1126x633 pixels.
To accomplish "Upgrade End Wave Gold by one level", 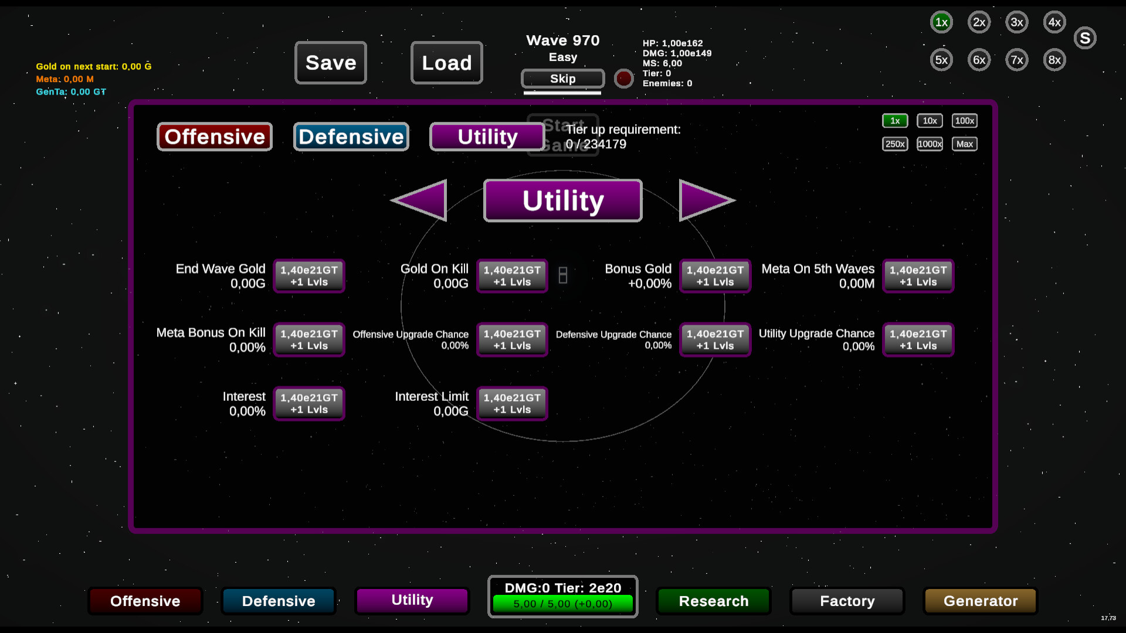I will click(x=309, y=275).
